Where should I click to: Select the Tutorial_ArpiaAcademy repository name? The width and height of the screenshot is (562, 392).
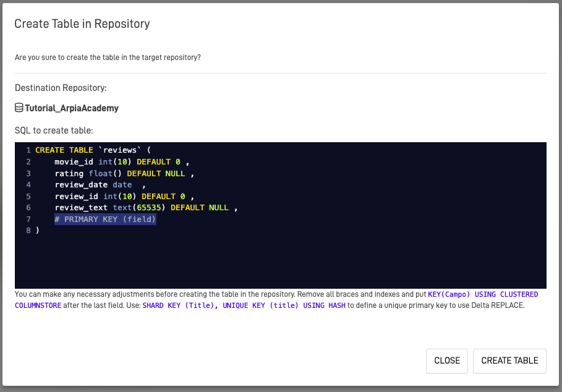(x=72, y=108)
